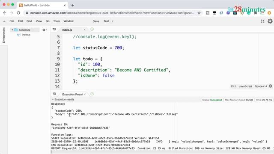This screenshot has width=274, height=154.
Task: Click the address bar URL
Action: [112, 13]
